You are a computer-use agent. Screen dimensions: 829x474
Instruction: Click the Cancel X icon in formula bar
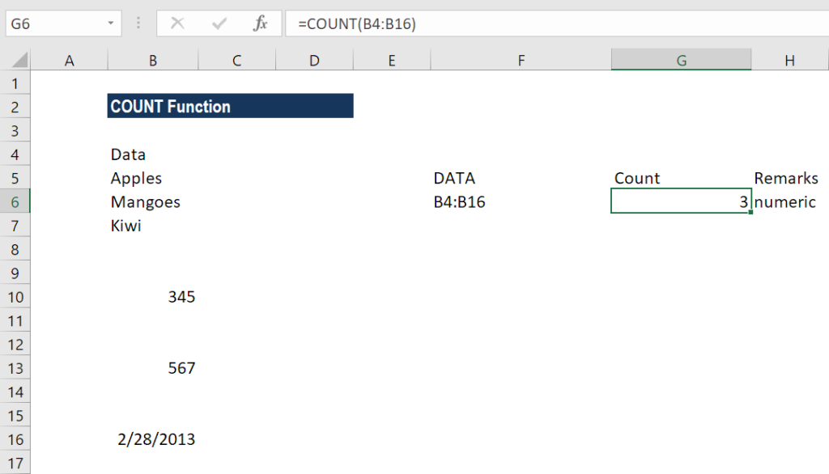[x=177, y=23]
